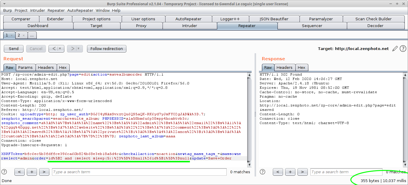Viewport: 408px width, 185px height.
Task: Switch to the Comparer tab
Action: [x=21, y=19]
